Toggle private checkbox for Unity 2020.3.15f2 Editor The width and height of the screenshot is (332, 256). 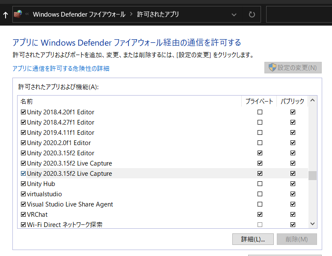click(x=260, y=153)
